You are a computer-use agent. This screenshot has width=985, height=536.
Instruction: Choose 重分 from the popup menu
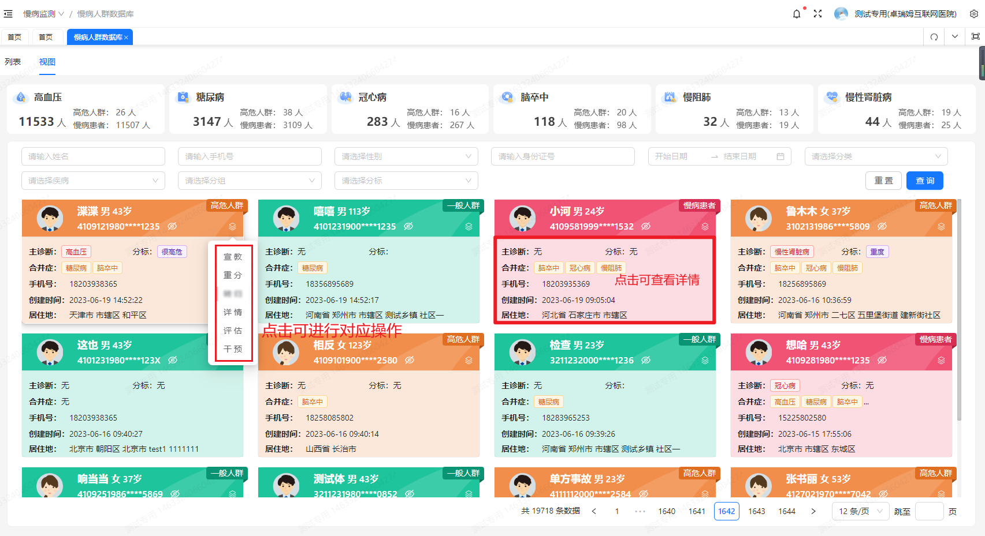click(233, 275)
